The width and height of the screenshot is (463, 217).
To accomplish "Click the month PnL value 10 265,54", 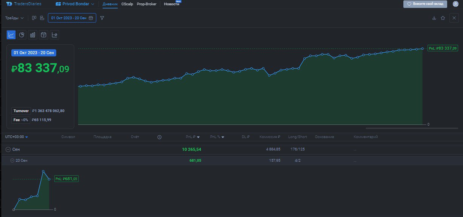I will tap(191, 149).
